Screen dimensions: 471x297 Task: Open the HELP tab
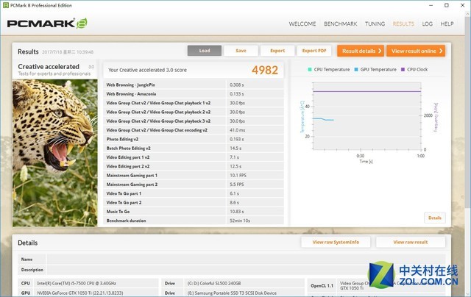coord(447,24)
